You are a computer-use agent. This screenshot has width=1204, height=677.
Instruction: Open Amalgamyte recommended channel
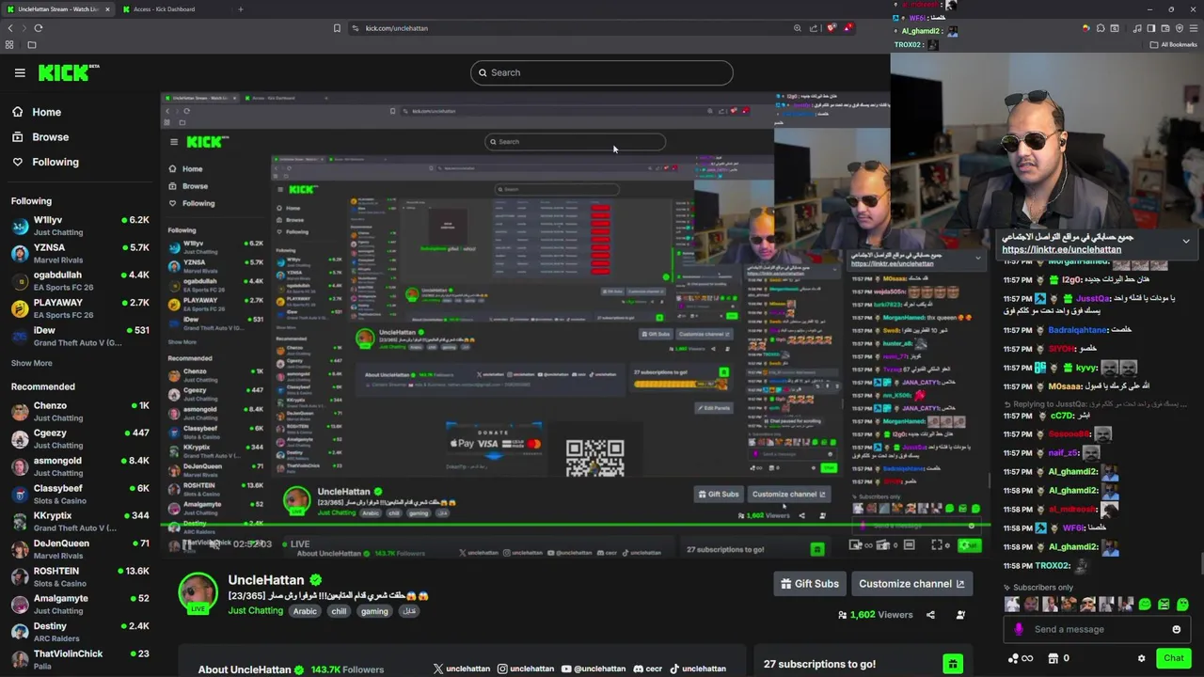tap(80, 604)
